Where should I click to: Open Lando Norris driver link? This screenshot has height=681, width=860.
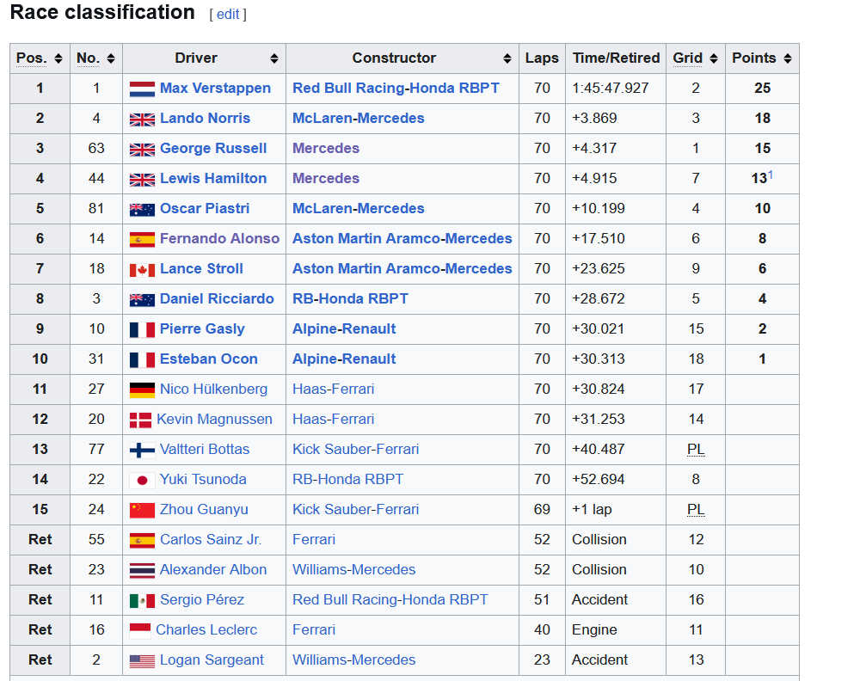coord(205,118)
